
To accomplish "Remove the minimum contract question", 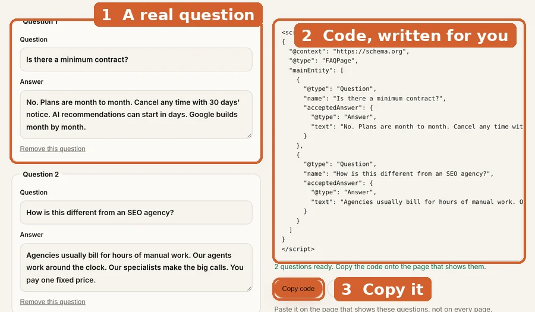I will click(x=52, y=149).
